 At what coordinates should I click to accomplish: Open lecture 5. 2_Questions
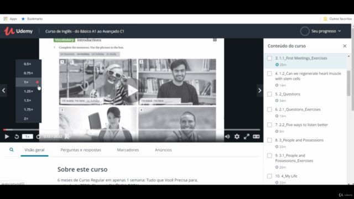305,97
